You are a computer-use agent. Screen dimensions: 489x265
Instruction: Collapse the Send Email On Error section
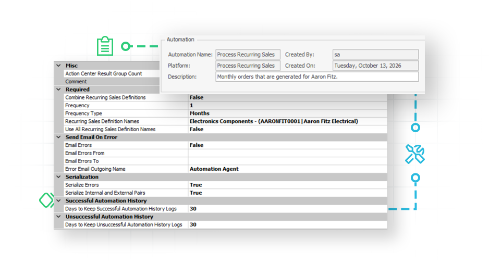pyautogui.click(x=58, y=137)
